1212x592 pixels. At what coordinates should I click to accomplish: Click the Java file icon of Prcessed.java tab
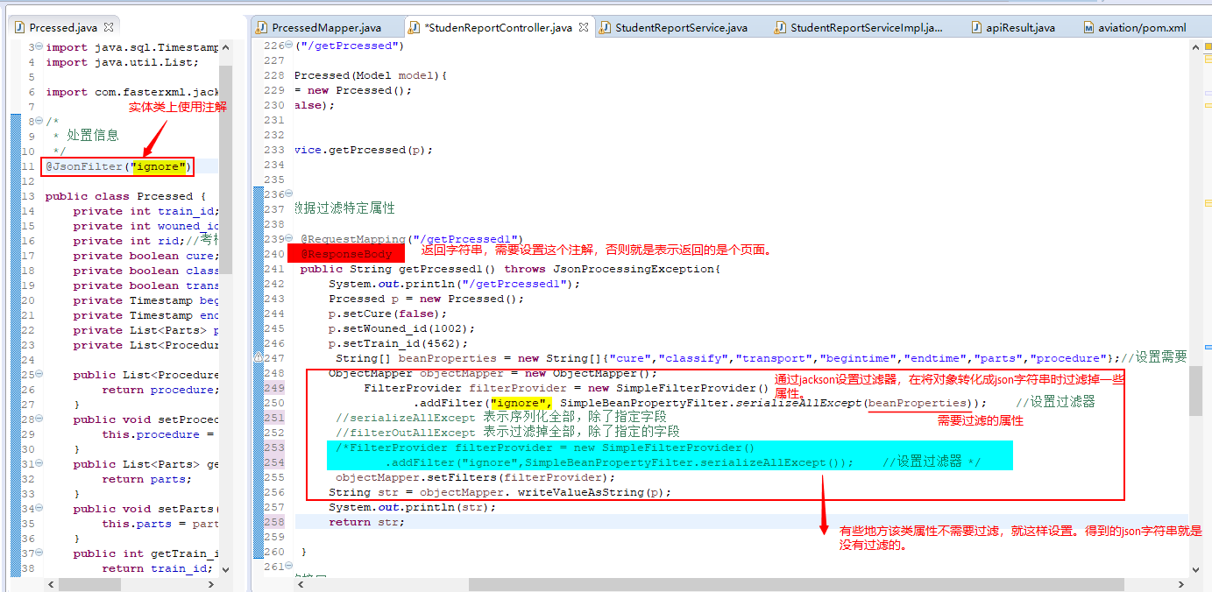pos(19,28)
